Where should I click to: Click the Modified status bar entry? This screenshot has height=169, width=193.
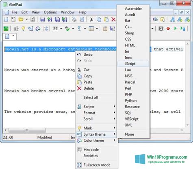pos(45,137)
